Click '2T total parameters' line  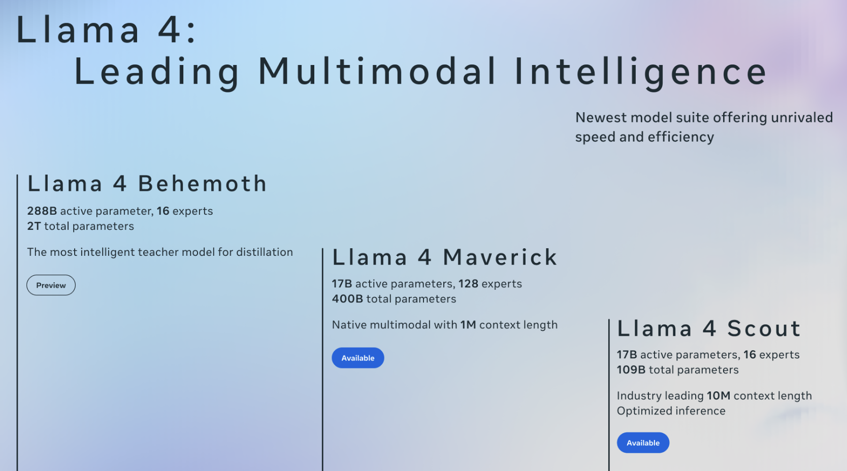tap(81, 226)
